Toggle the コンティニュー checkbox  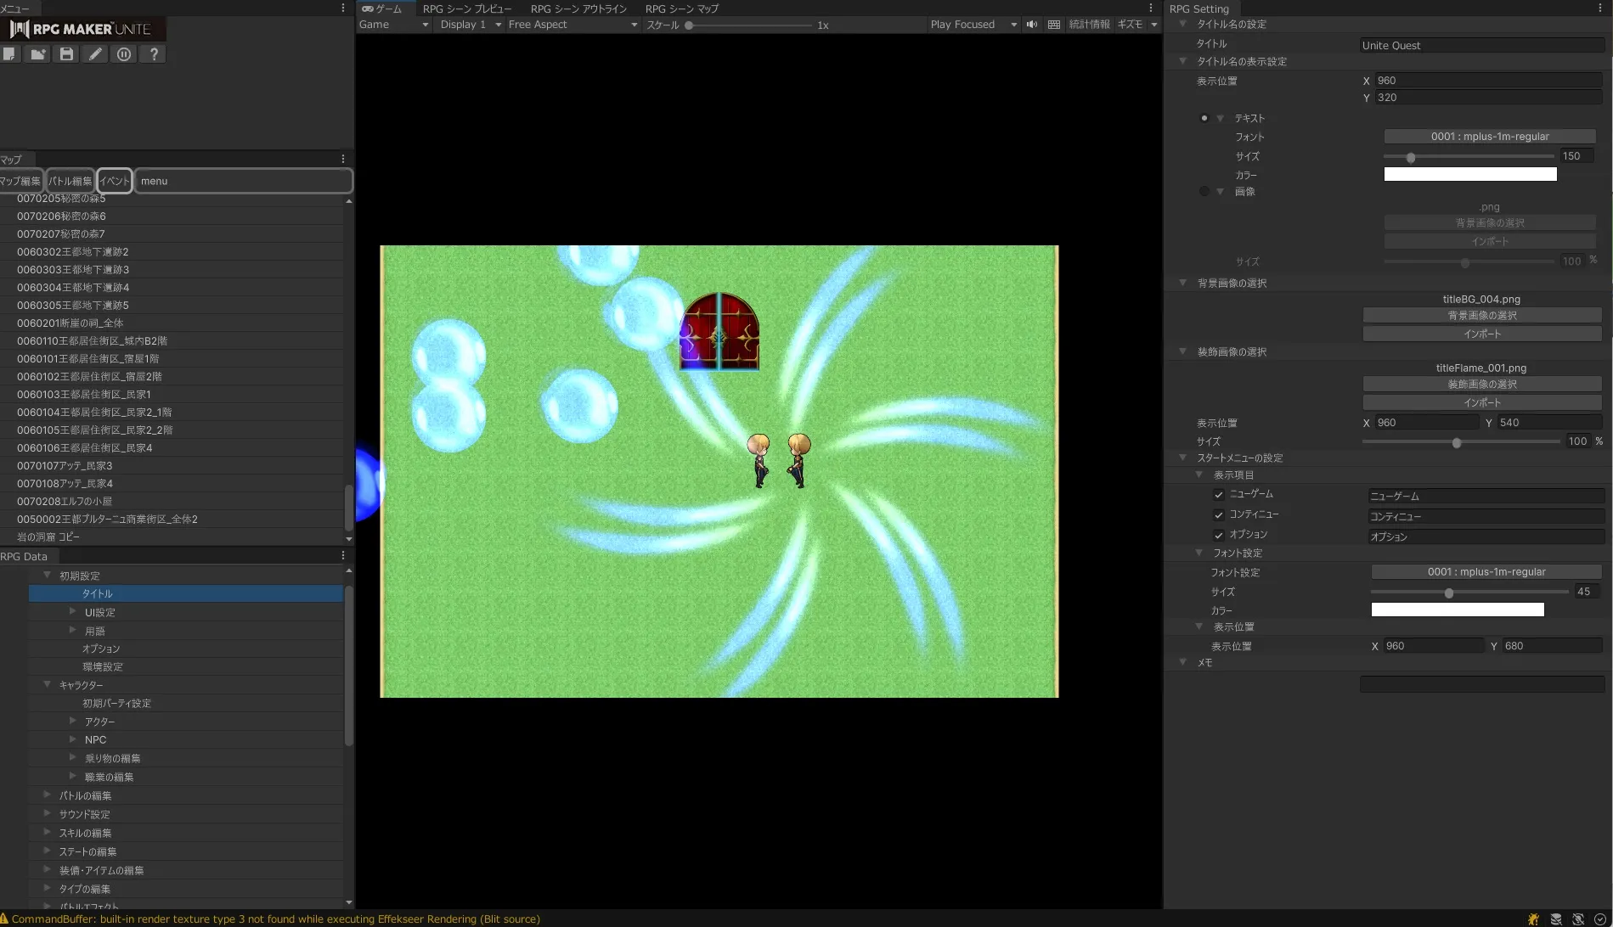click(x=1219, y=515)
